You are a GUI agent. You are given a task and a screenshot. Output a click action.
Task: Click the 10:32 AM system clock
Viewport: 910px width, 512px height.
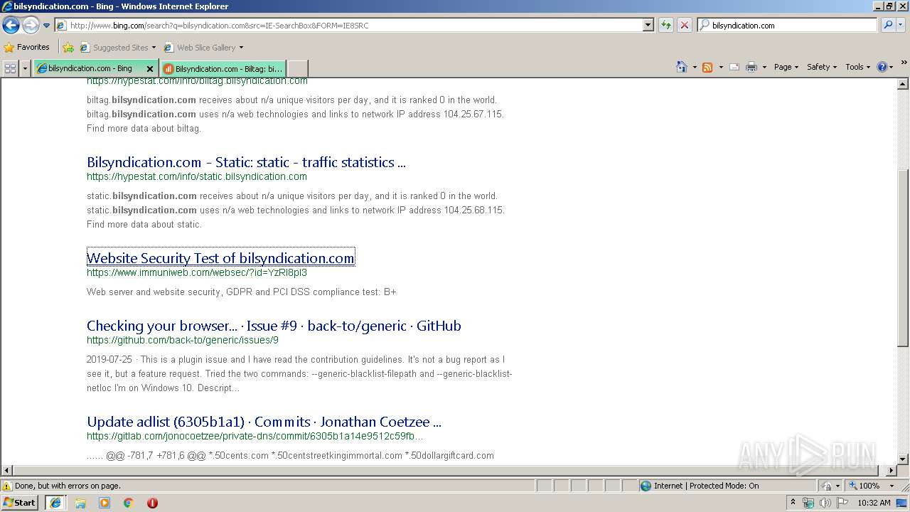[874, 503]
